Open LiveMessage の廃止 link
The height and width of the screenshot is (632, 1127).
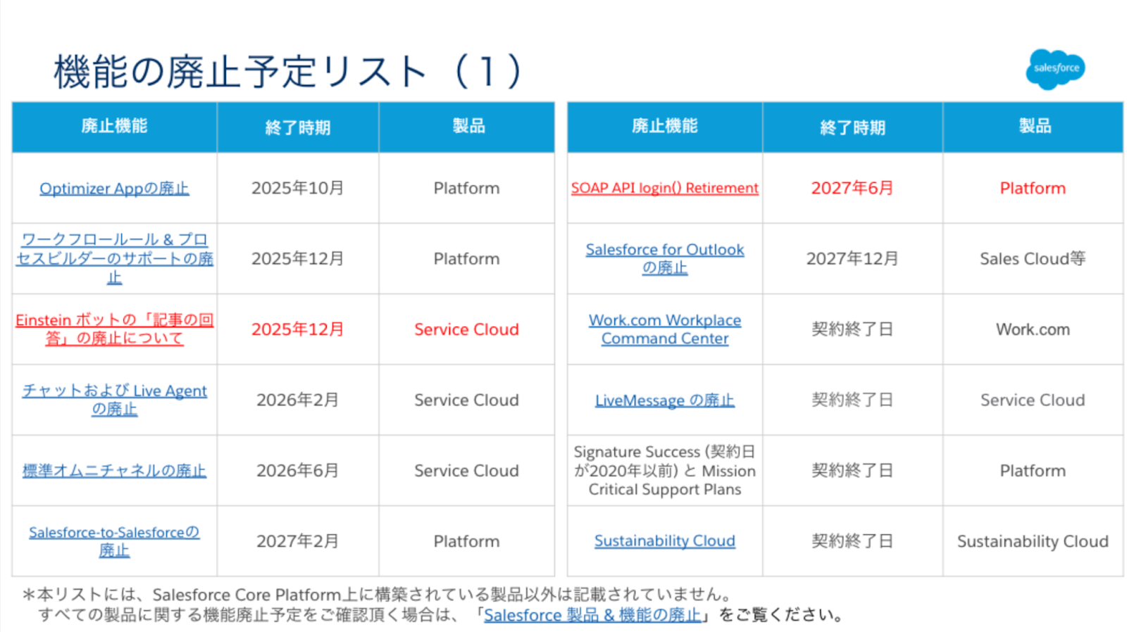pos(664,400)
